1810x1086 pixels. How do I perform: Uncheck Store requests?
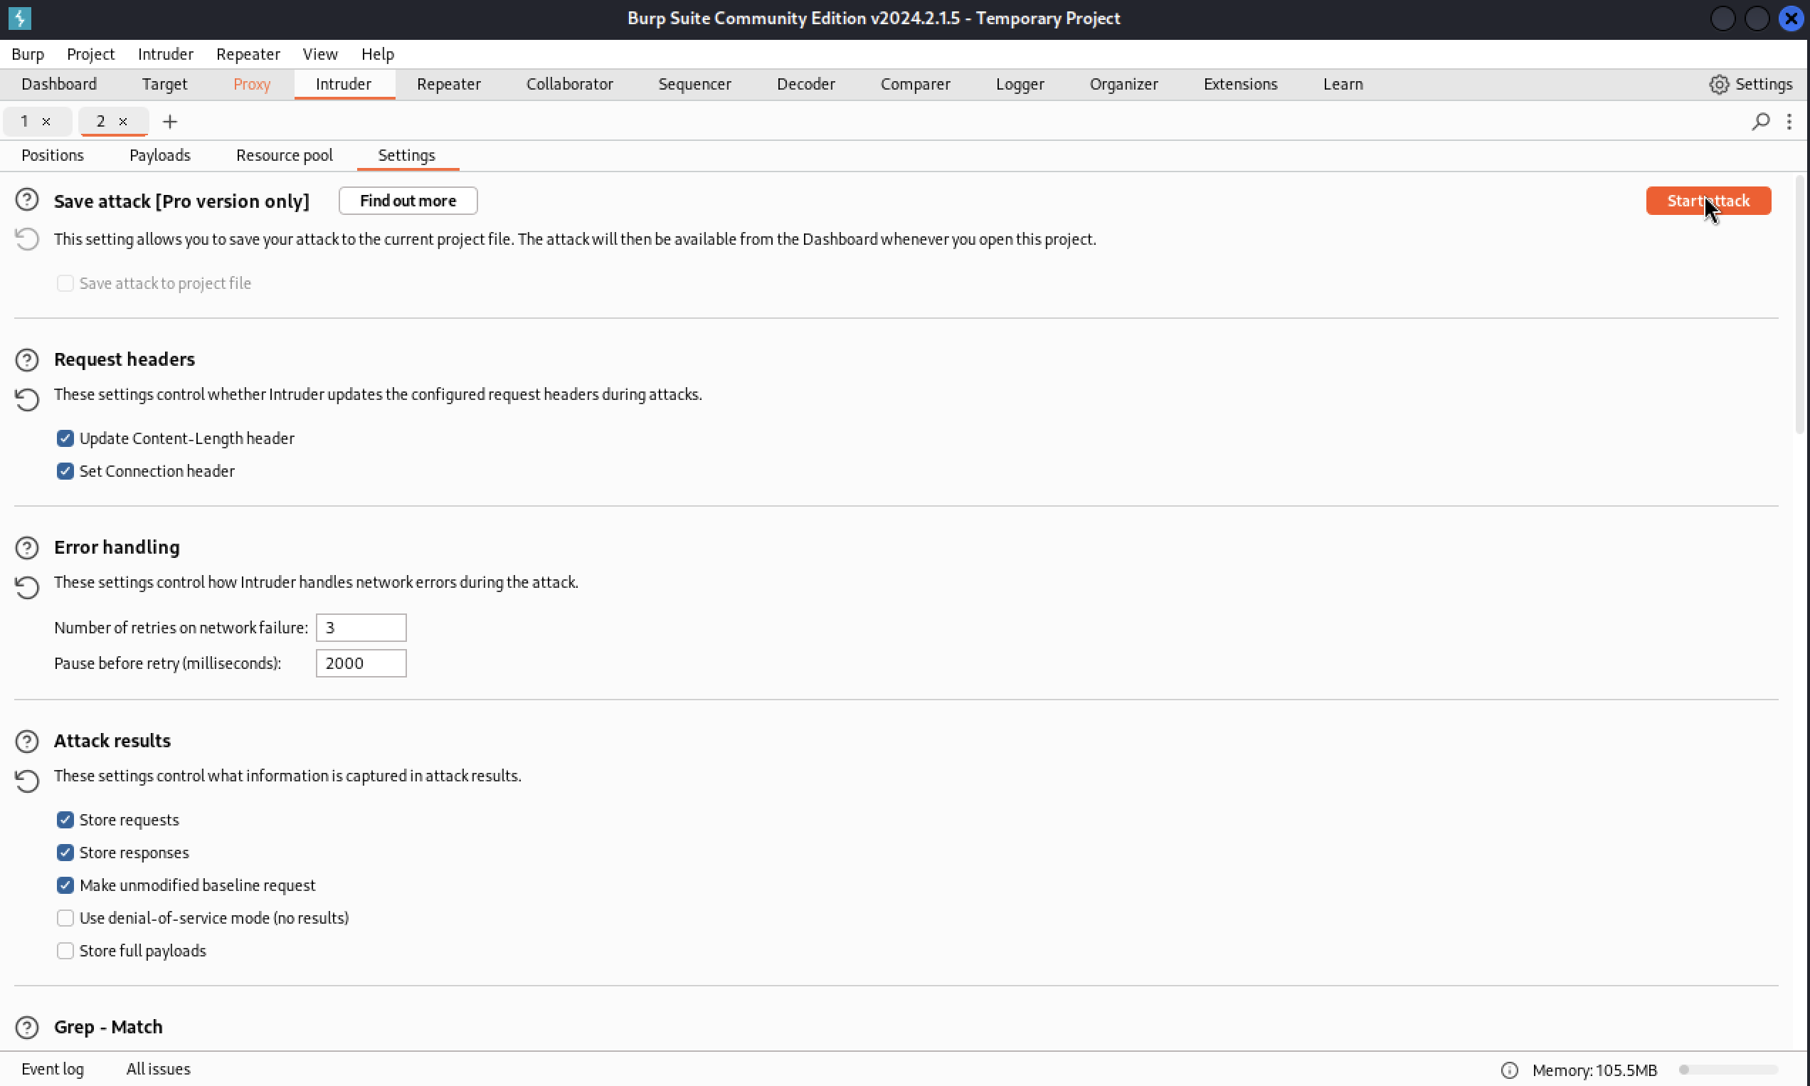pyautogui.click(x=65, y=820)
